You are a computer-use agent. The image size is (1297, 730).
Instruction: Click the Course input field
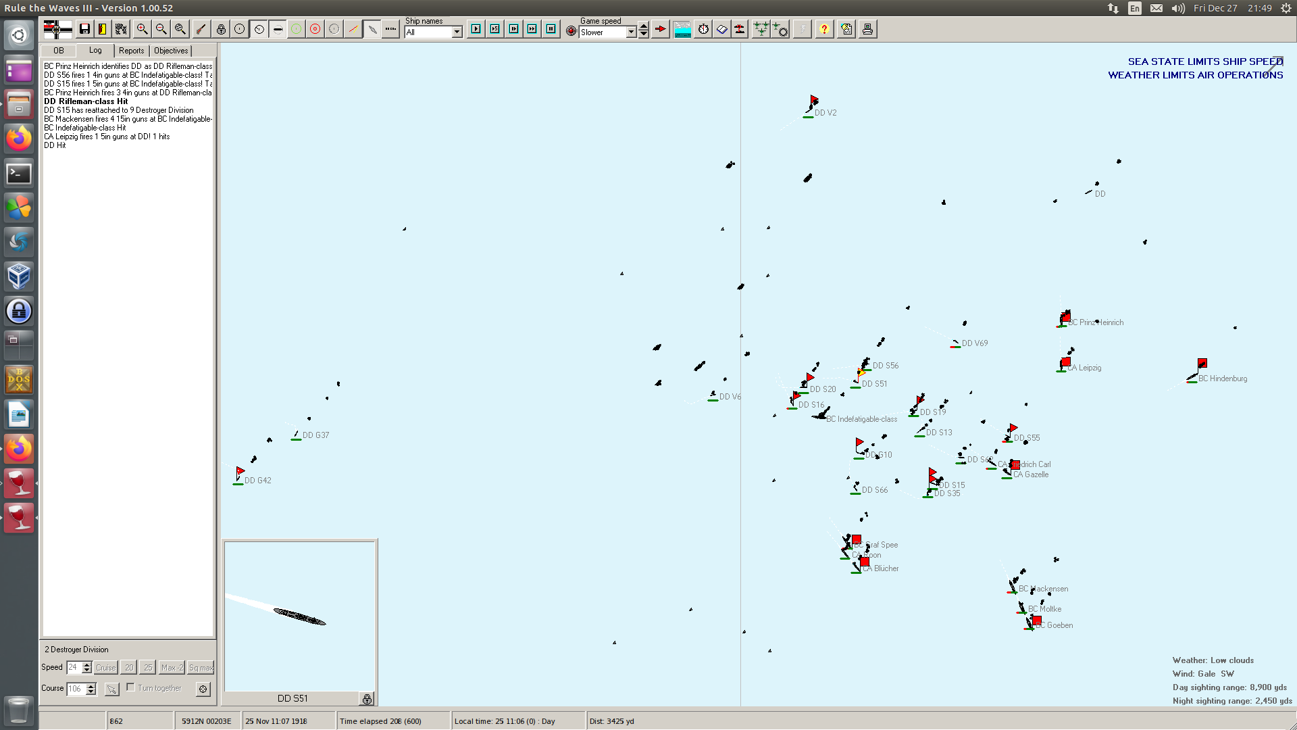(x=75, y=689)
